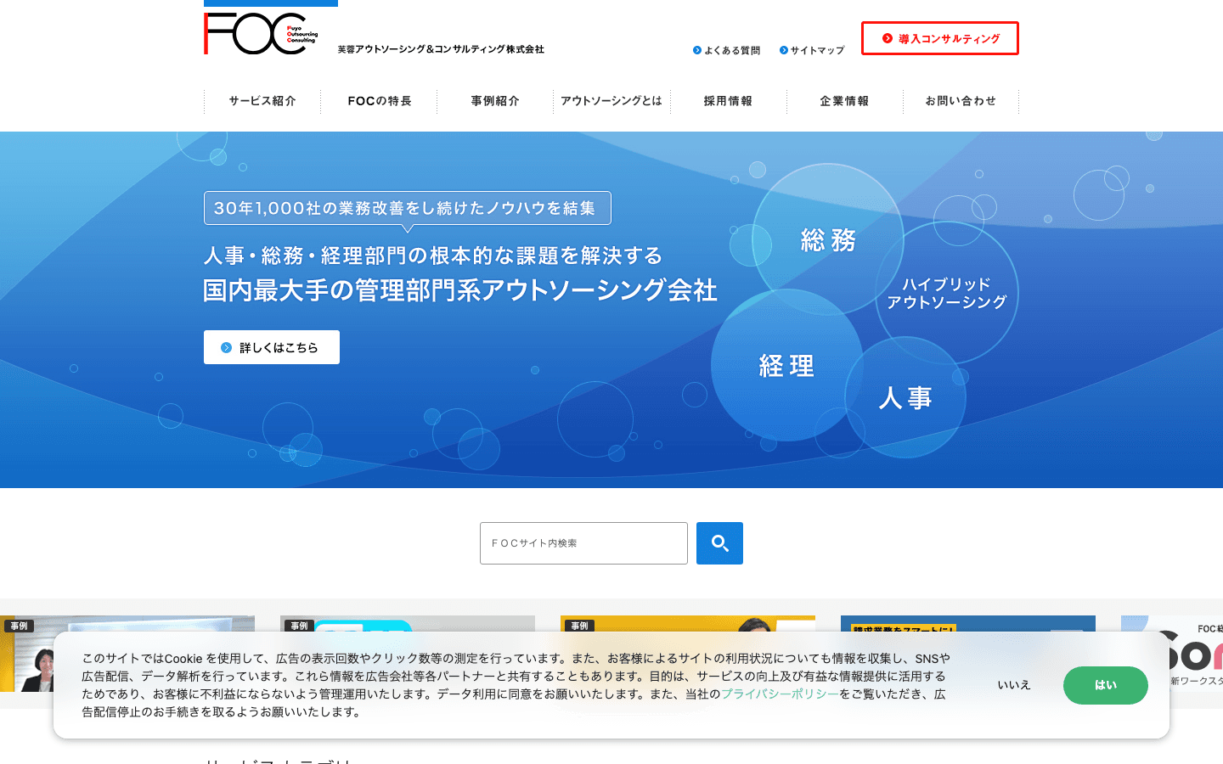1223x764 pixels.
Task: Select the 人事 bubble
Action: point(905,397)
